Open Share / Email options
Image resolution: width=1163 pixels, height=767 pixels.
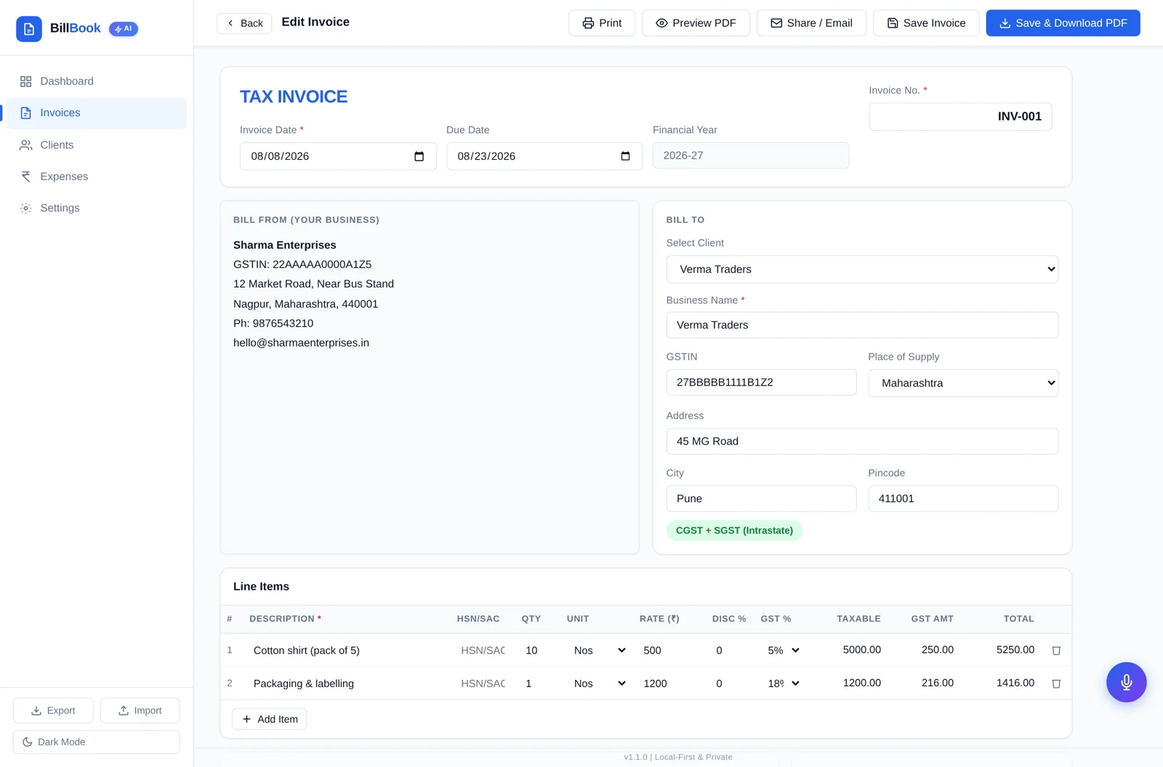[811, 23]
